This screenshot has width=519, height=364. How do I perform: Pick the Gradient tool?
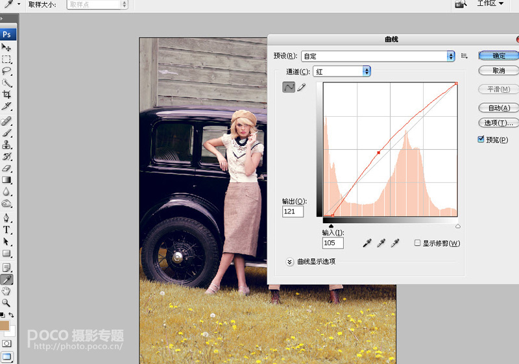coord(6,180)
